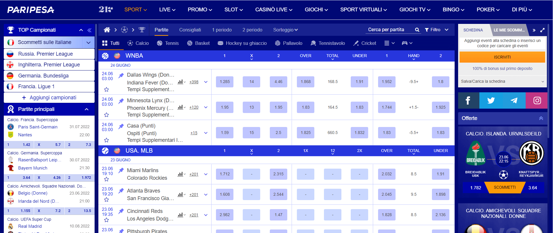Select odds 3.64 for Knattspyrnufélag Reykjavíkur
553x233 pixels.
tap(533, 188)
